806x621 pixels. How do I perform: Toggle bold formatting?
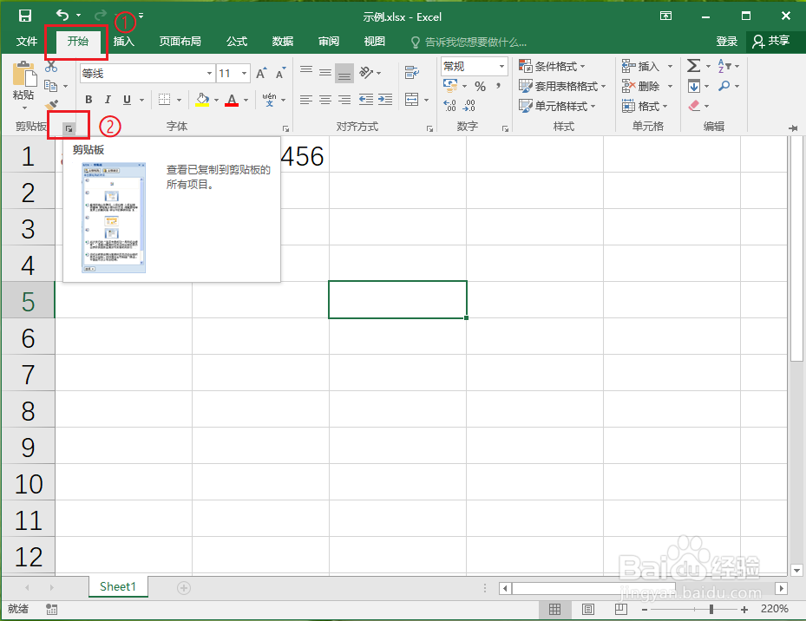click(88, 101)
